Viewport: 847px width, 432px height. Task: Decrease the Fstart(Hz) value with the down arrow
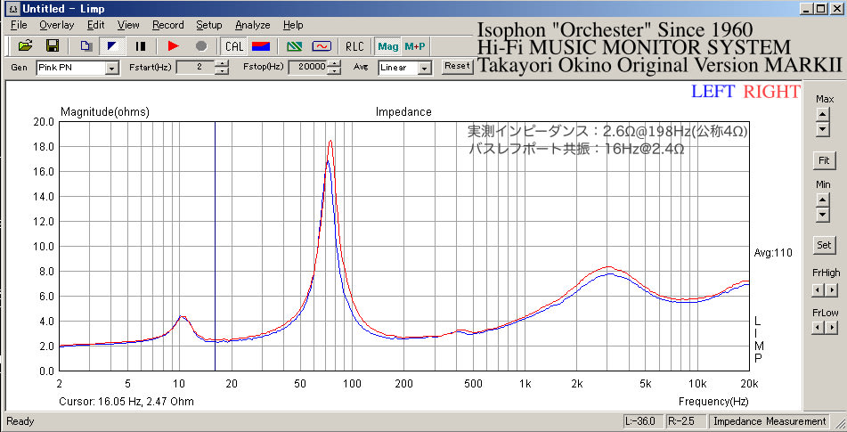coord(222,71)
